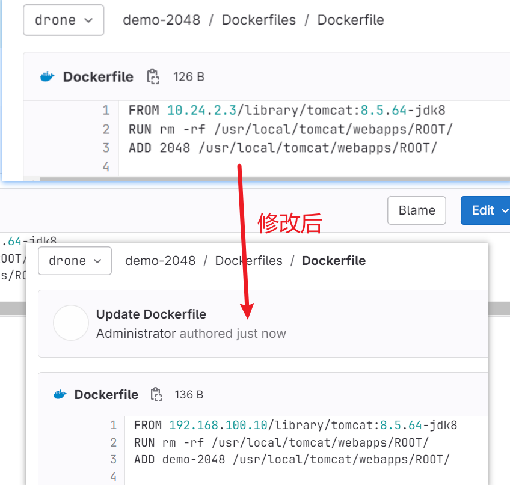Click bold Dockerfile breadcrumb in lower window
Image resolution: width=510 pixels, height=485 pixels.
[x=334, y=261]
